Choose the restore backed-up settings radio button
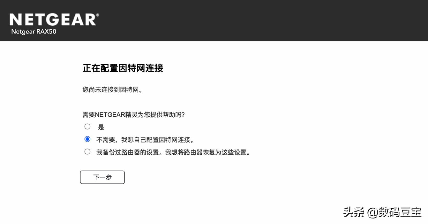The width and height of the screenshot is (428, 224). point(87,152)
